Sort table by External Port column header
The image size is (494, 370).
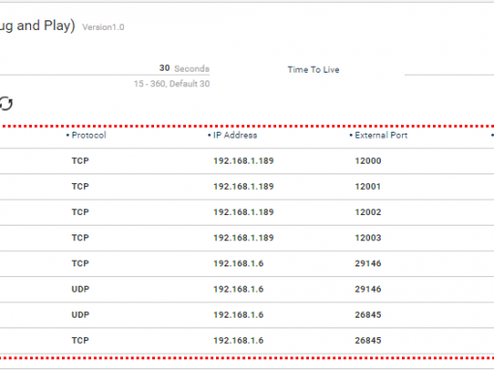tap(381, 136)
